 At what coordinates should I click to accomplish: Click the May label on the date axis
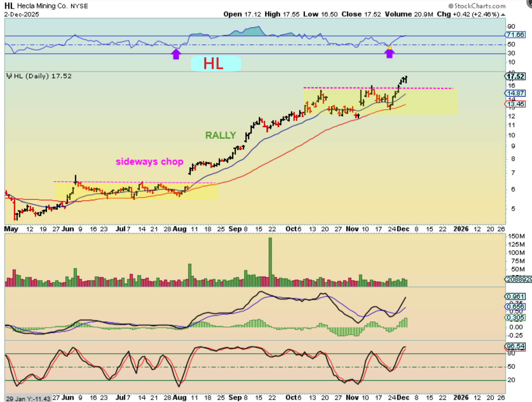pos(11,229)
